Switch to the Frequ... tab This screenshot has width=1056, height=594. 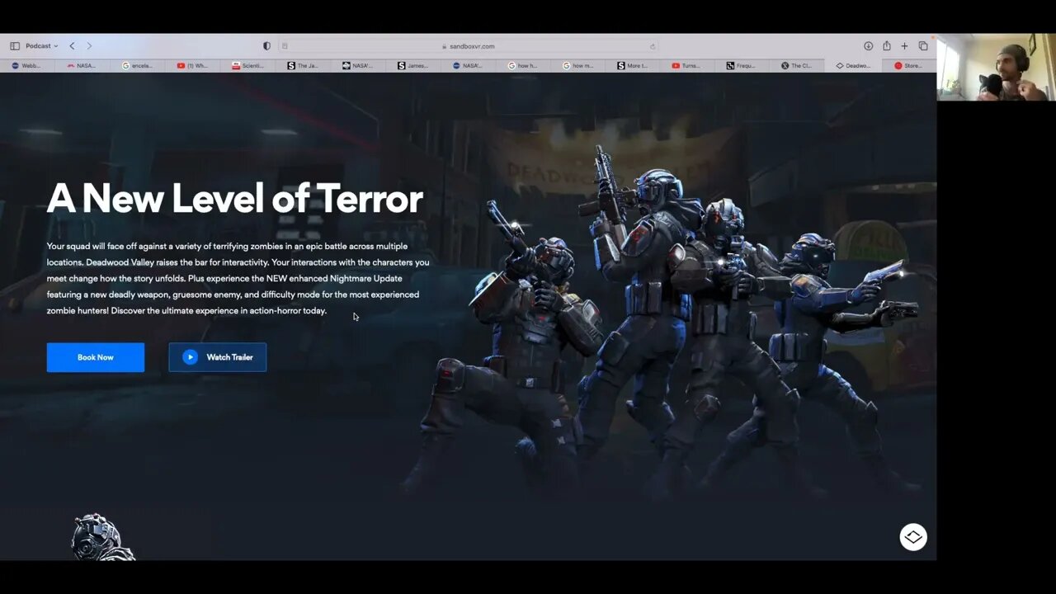click(742, 66)
